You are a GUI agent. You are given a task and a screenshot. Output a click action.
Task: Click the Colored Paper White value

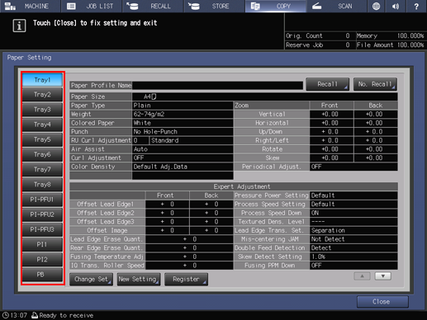pos(183,123)
